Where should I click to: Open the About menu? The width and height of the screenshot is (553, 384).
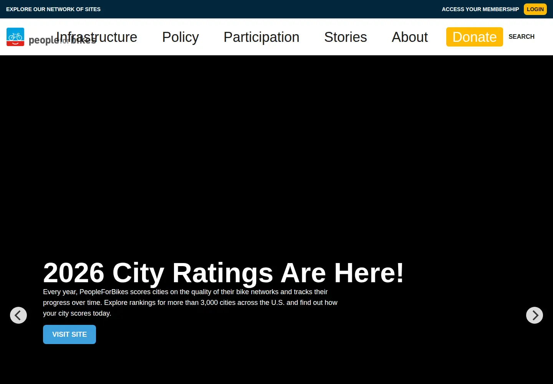point(410,37)
